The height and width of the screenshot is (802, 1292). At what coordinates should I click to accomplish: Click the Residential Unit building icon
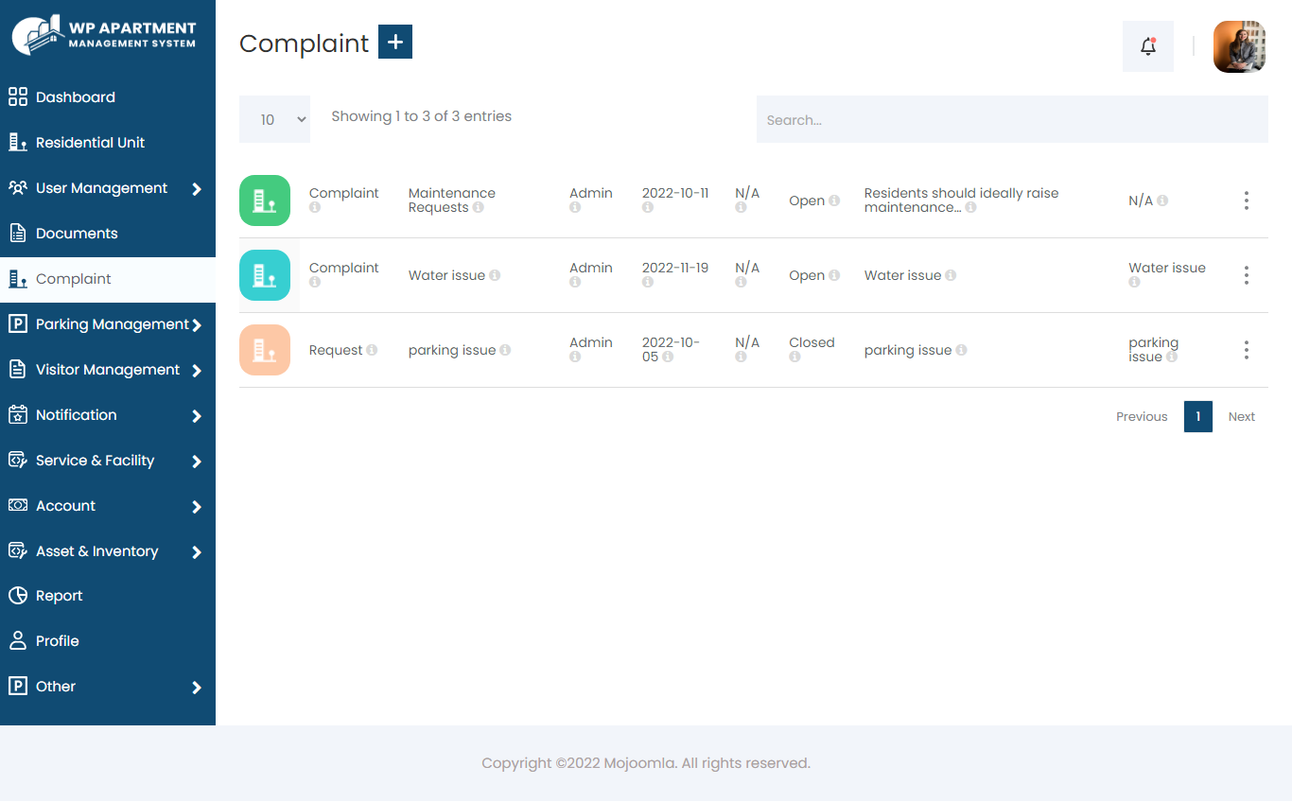18,142
